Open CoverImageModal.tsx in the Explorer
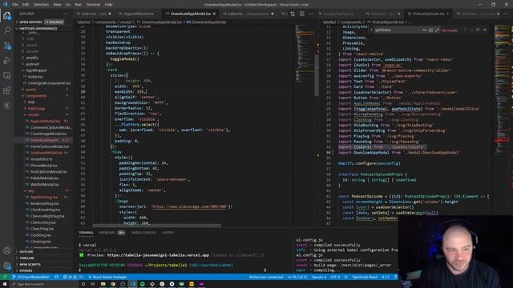Image resolution: width=513 pixels, height=288 pixels. (48, 134)
